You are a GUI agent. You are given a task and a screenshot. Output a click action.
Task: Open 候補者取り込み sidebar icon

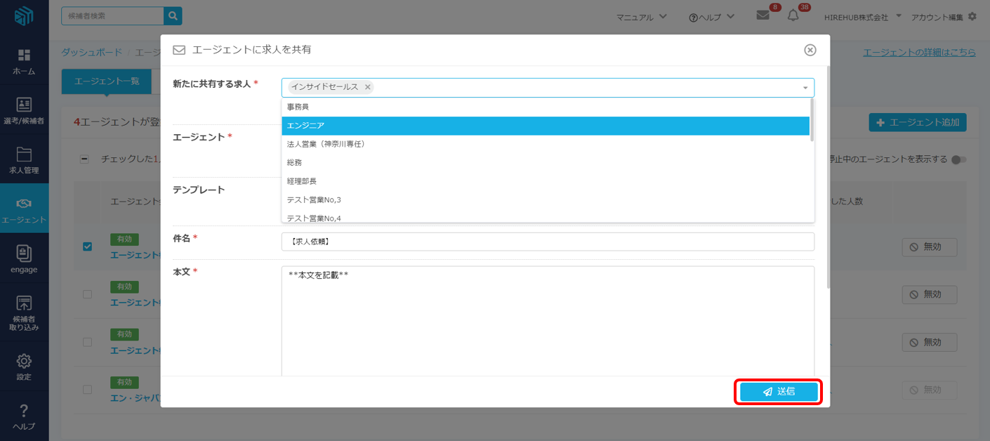point(24,312)
